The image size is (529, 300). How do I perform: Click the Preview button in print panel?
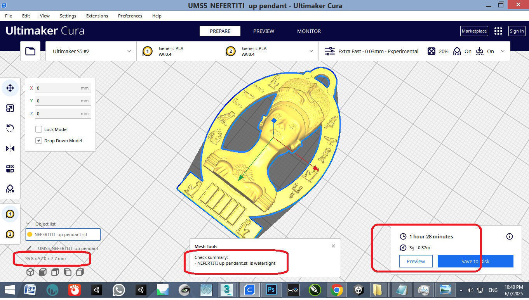point(416,261)
